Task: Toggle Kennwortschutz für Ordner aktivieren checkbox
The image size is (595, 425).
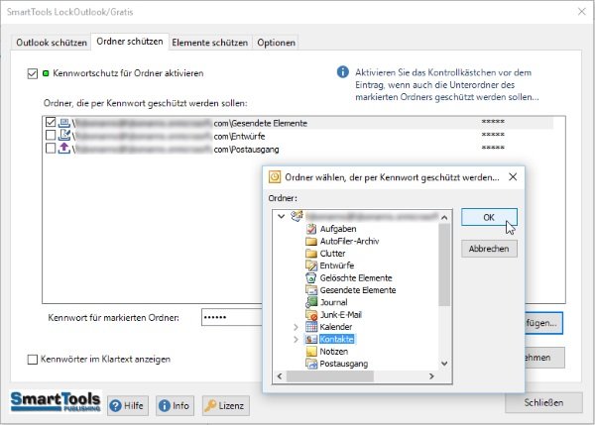Action: pyautogui.click(x=33, y=73)
